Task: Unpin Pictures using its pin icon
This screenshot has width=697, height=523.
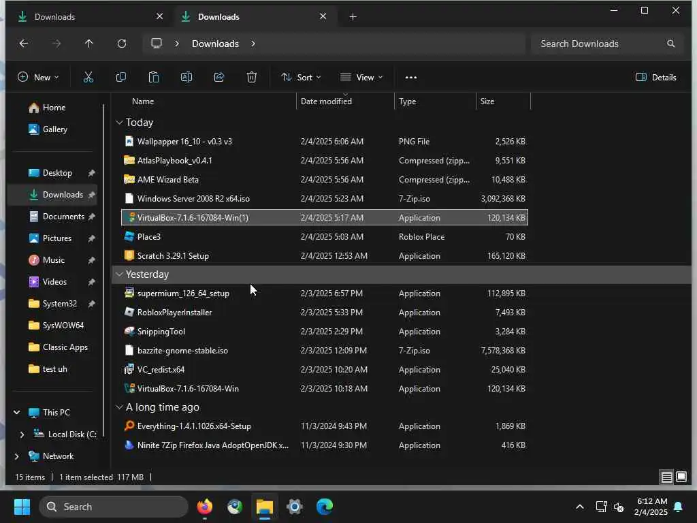Action: point(91,238)
